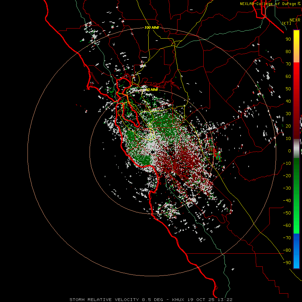Click the -60 value on the velocity scale
The width and height of the screenshot is (302, 302).
click(x=287, y=225)
